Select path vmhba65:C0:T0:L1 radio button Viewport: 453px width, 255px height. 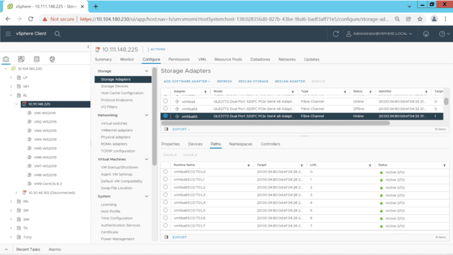pos(165,180)
